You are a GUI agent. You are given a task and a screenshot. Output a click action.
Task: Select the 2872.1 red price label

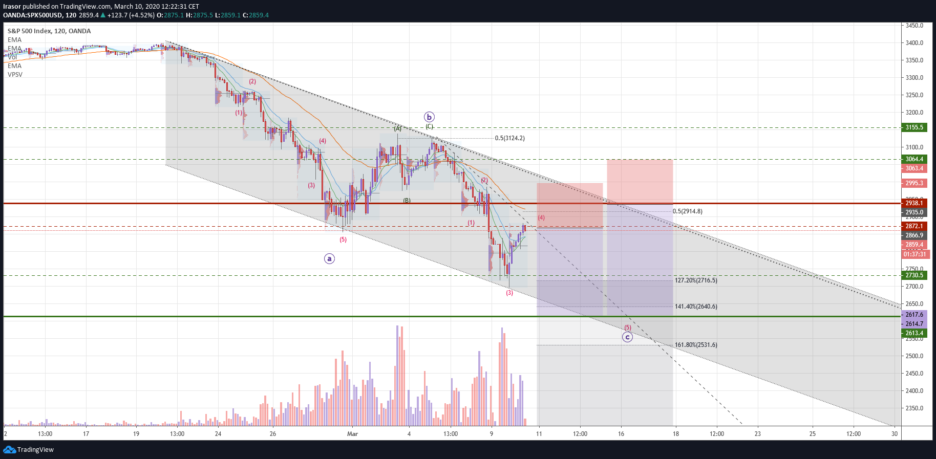tap(914, 226)
